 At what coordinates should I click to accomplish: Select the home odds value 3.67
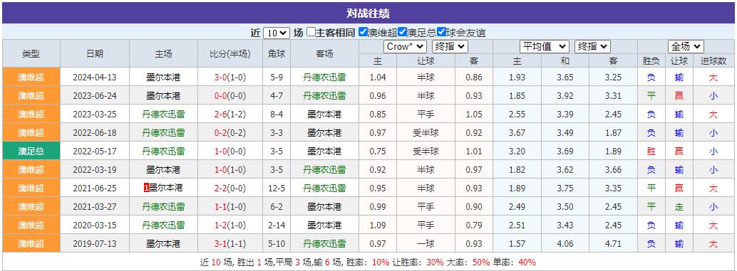pos(517,133)
